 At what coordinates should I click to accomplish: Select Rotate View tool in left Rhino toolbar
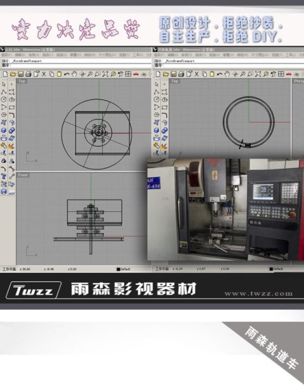[x=82, y=74]
